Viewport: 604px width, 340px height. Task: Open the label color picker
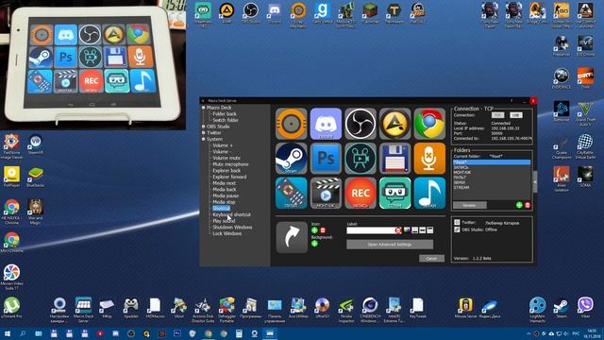(407, 230)
